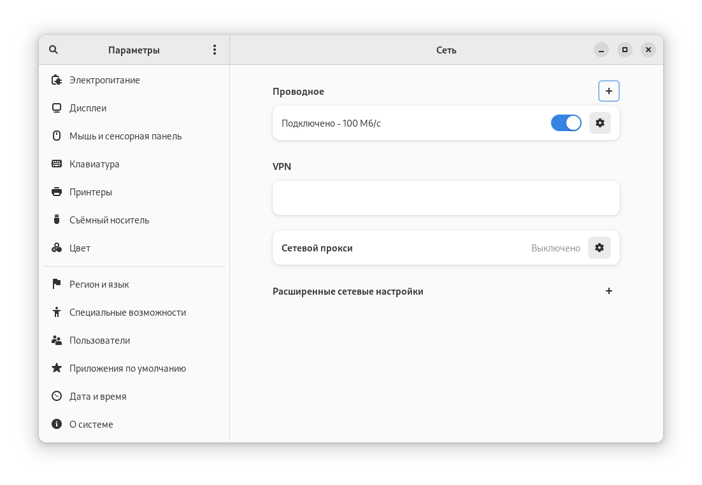This screenshot has height=485, width=702.
Task: Open Mouse and Touchpad settings
Action: point(125,136)
